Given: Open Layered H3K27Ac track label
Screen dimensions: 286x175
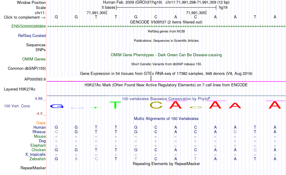Looking at the screenshot, I should pos(20,89).
